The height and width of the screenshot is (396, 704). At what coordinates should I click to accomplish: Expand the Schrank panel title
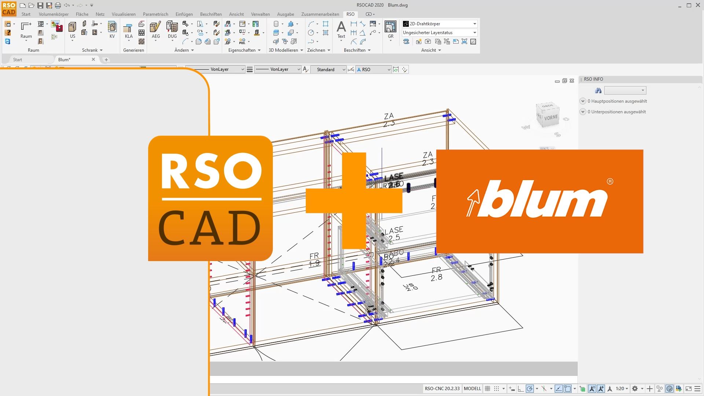tap(92, 50)
